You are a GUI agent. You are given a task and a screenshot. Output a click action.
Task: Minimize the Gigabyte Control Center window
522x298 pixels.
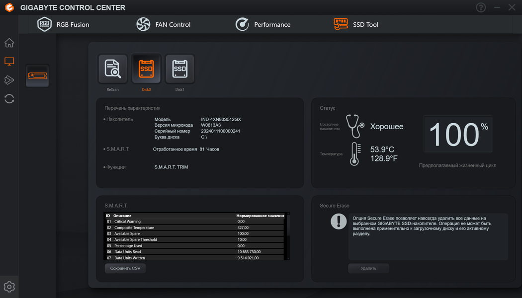point(497,7)
